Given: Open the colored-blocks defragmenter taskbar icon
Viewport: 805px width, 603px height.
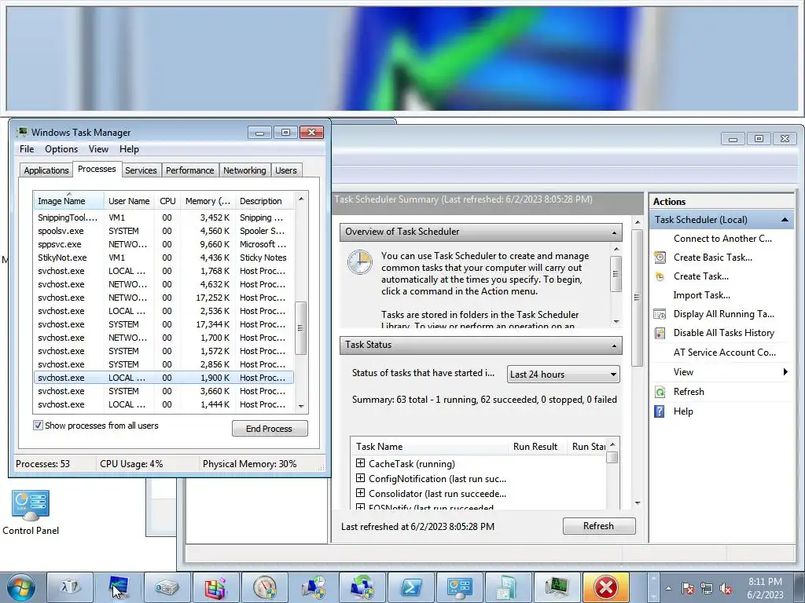Looking at the screenshot, I should (x=215, y=587).
